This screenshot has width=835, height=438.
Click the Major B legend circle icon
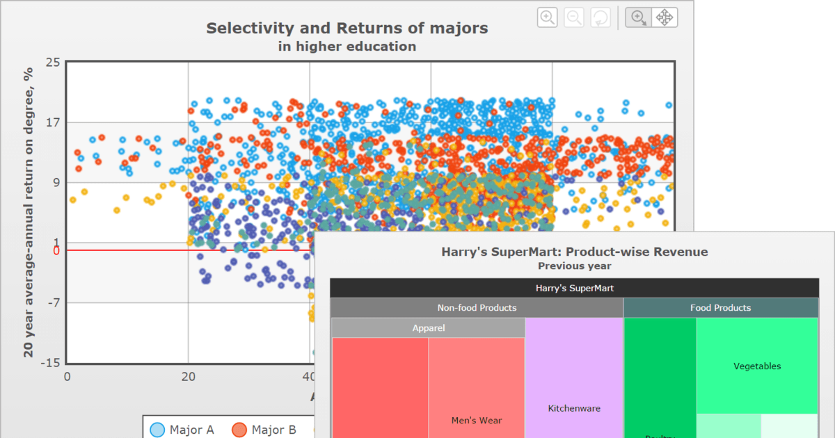(x=239, y=430)
